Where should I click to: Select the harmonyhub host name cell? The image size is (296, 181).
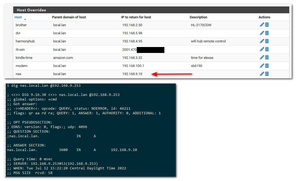[x=25, y=41]
